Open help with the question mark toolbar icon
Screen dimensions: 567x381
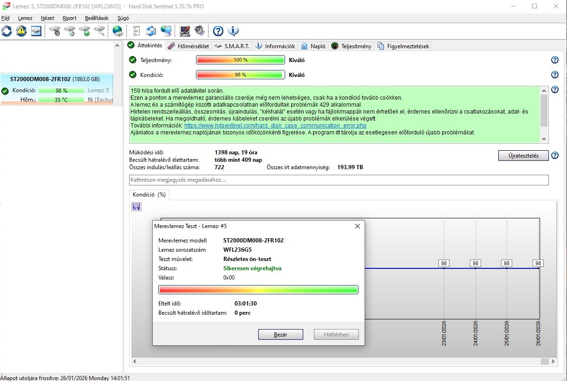pyautogui.click(x=218, y=31)
